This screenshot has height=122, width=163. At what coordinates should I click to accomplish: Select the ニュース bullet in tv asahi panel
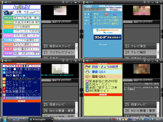pos(91,17)
